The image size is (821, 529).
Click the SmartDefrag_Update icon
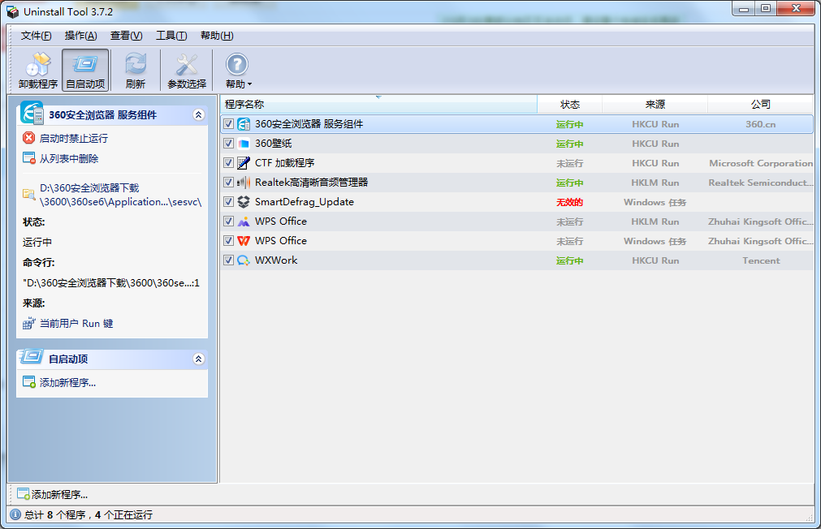(244, 202)
